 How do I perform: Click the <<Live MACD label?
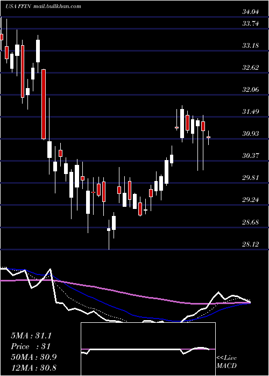click(226, 361)
